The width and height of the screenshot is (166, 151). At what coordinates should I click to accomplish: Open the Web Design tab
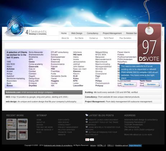tap(77, 33)
